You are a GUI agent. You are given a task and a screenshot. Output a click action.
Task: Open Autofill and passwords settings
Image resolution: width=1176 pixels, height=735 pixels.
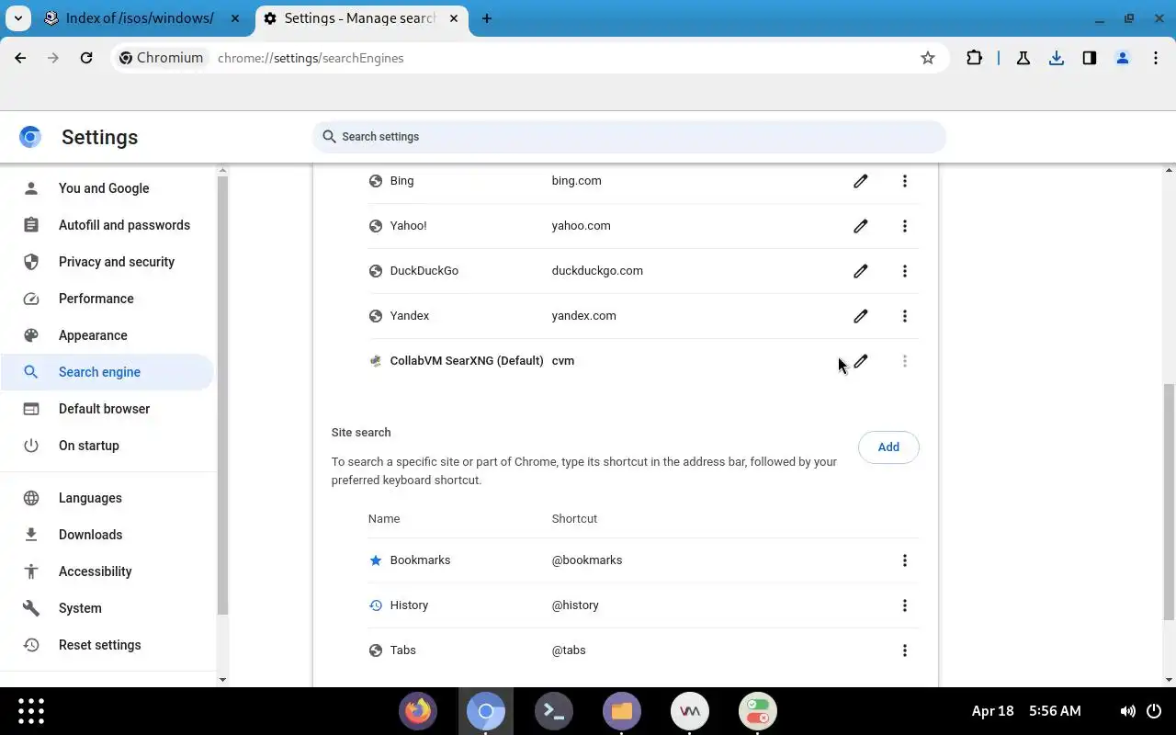pos(107,225)
